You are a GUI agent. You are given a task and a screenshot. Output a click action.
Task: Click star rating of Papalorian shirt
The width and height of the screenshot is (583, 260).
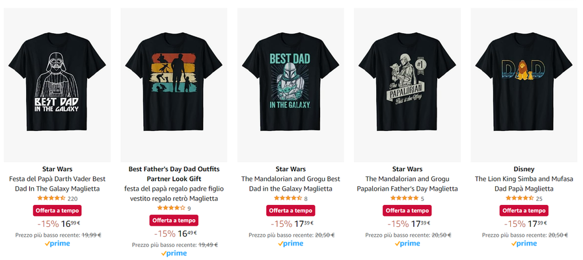click(403, 198)
